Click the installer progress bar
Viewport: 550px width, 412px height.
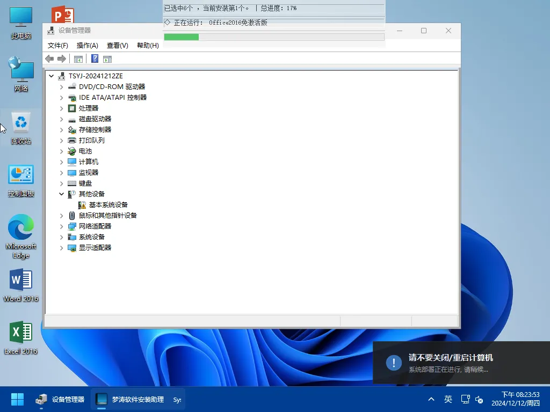[274, 36]
